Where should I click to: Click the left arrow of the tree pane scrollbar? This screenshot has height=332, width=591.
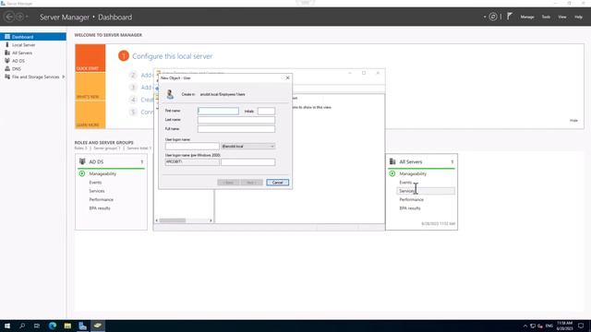click(157, 220)
